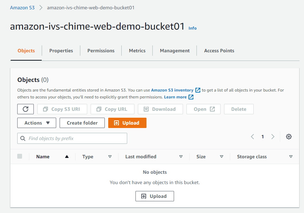Sort by Size column arrow
The height and width of the screenshot is (213, 304).
tap(222, 157)
